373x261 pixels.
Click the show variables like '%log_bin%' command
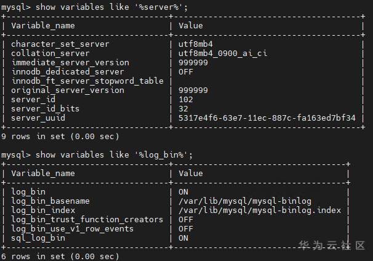click(x=97, y=155)
